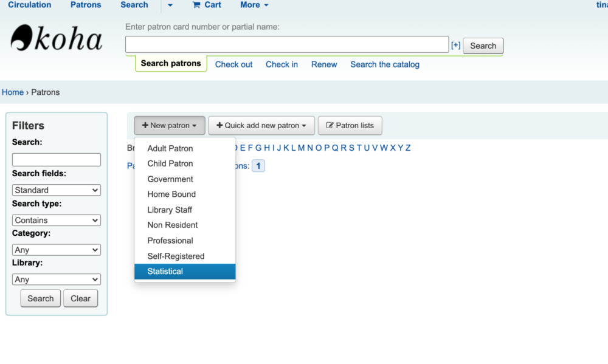Browse patrons by letter J
The width and height of the screenshot is (608, 364).
click(279, 148)
